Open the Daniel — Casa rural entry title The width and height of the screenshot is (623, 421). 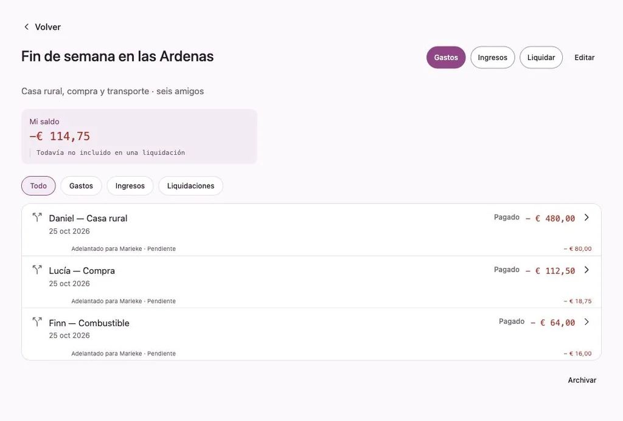click(x=88, y=218)
